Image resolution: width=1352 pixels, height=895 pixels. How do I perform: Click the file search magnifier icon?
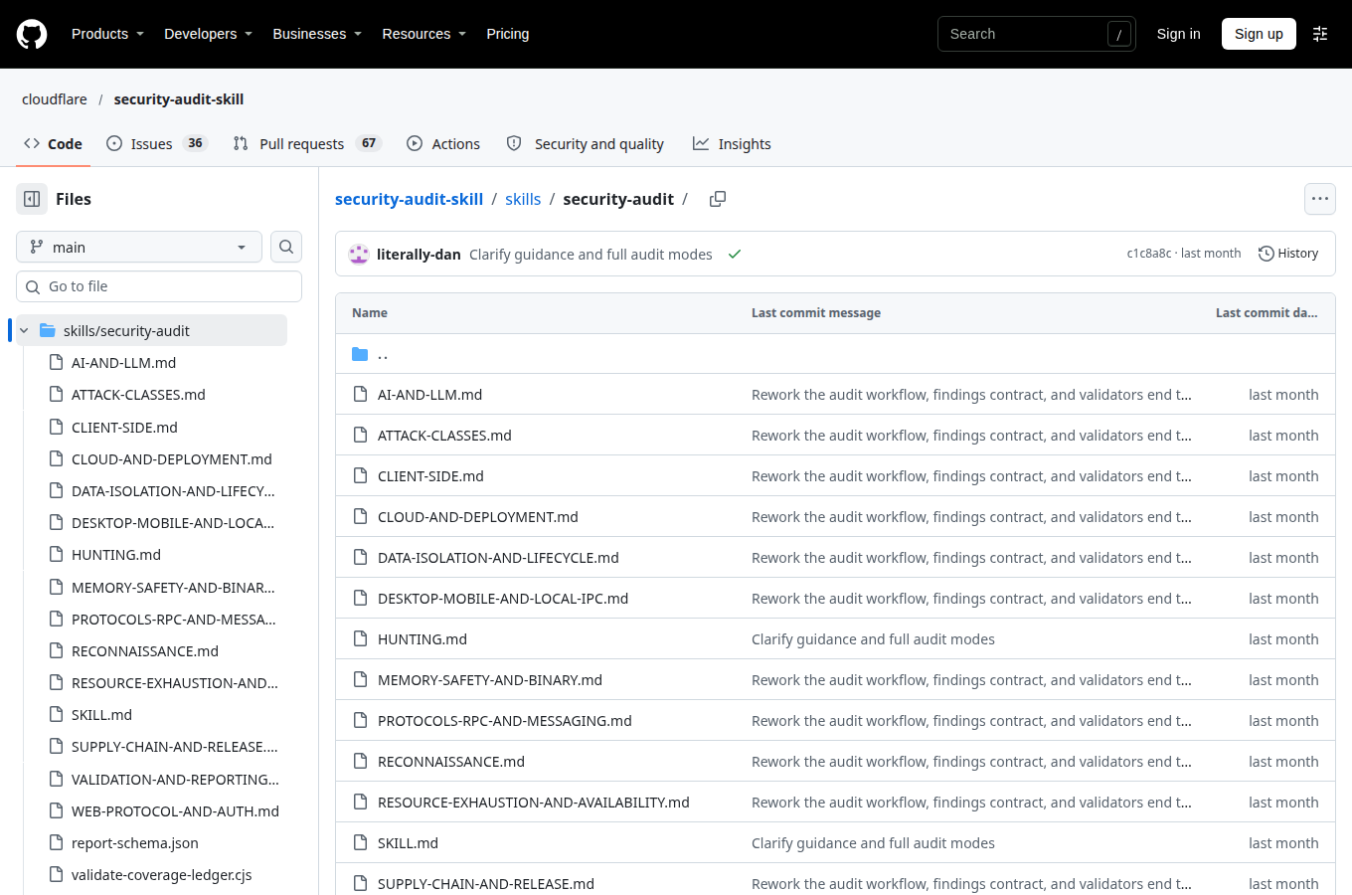[286, 247]
